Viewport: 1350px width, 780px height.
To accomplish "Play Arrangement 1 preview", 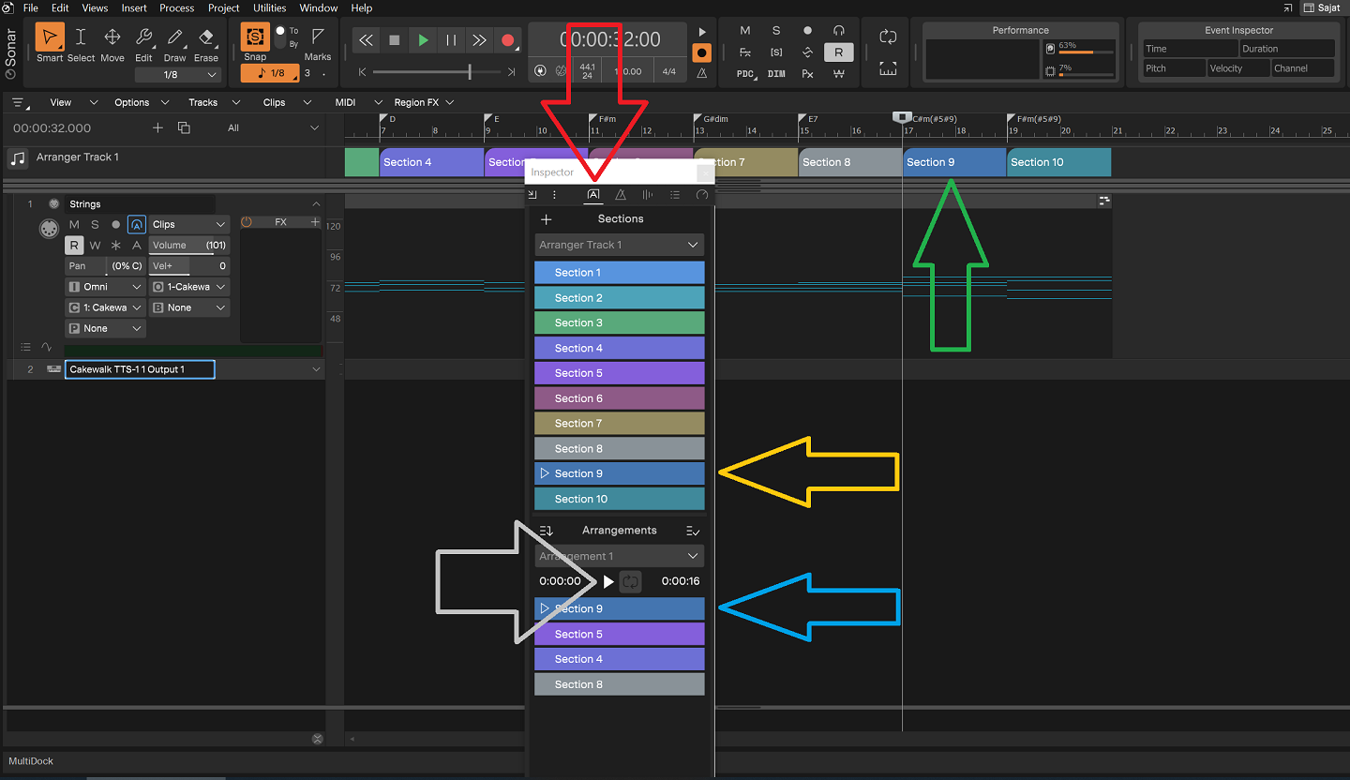I will click(x=608, y=582).
